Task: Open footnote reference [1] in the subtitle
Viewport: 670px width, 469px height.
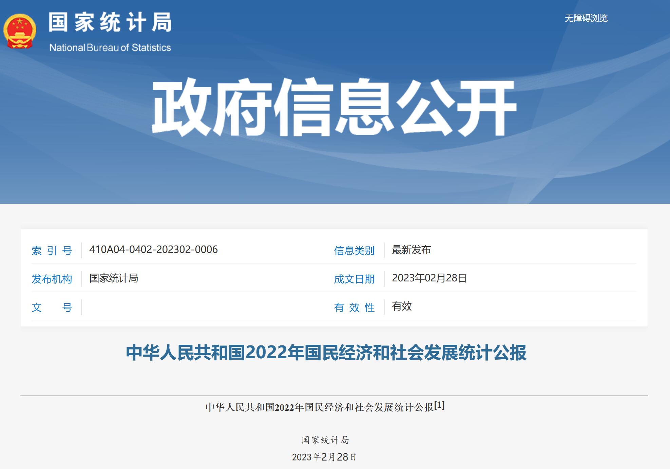Action: (x=439, y=405)
